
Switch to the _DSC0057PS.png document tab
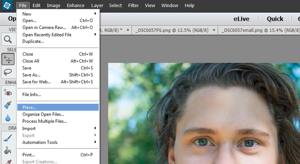[x=172, y=30]
